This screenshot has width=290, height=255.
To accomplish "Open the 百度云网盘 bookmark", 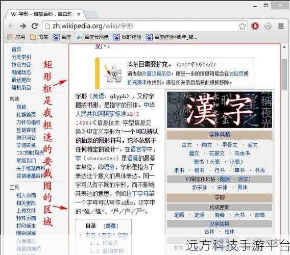I will [92, 37].
